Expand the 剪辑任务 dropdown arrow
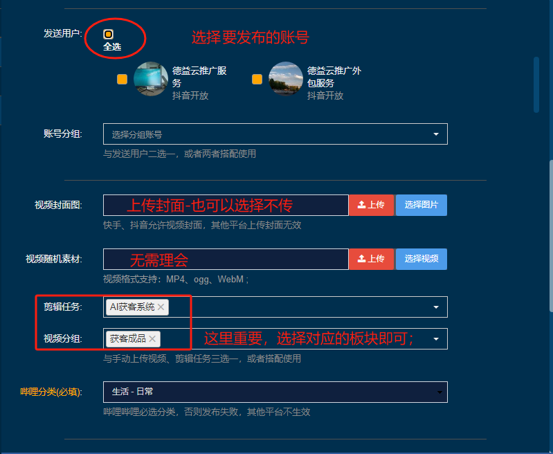The height and width of the screenshot is (454, 553). coord(436,307)
